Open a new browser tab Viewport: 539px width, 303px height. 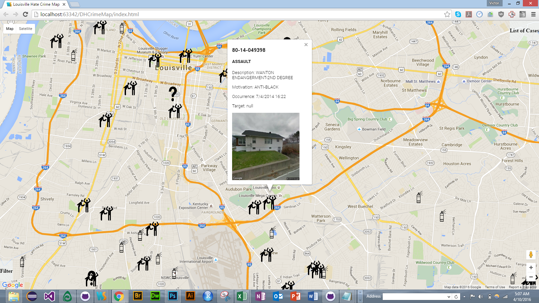coord(74,4)
